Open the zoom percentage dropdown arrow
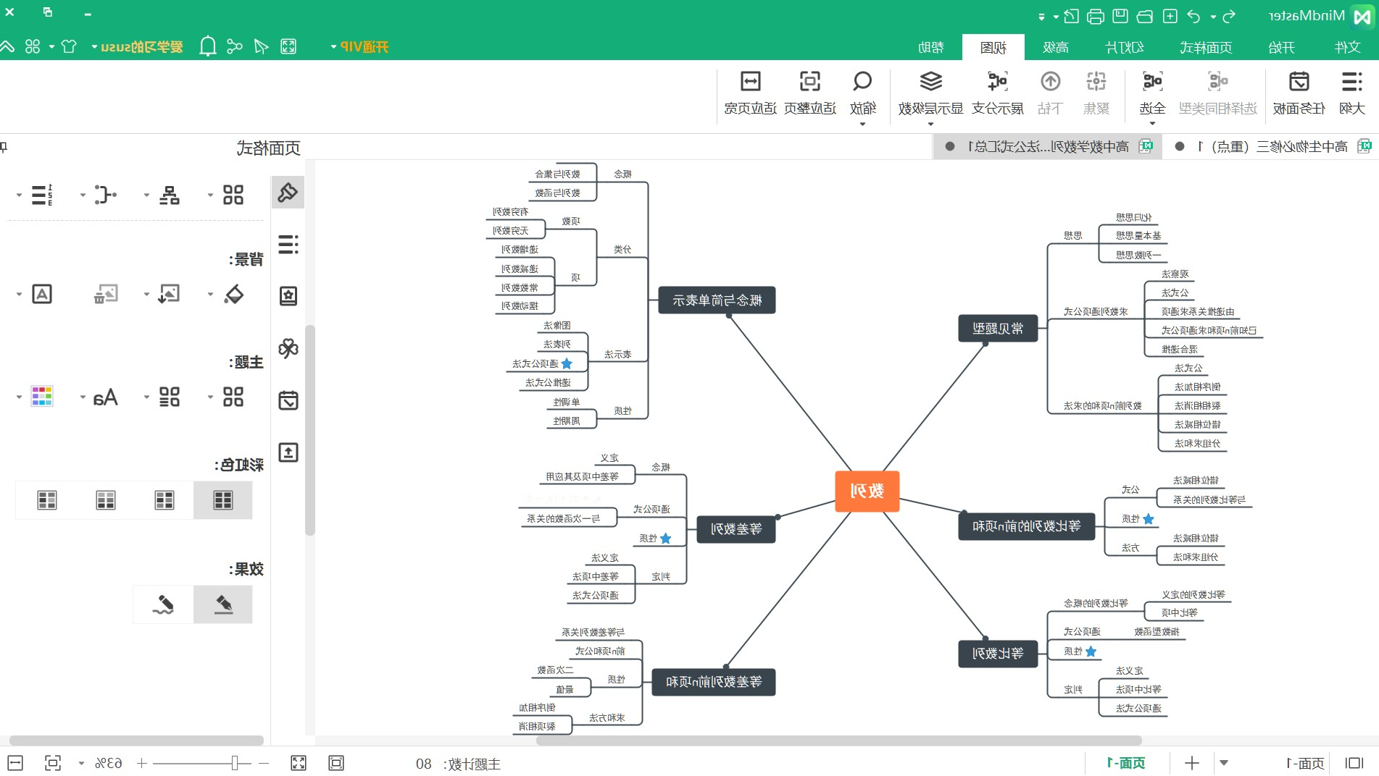The width and height of the screenshot is (1379, 776). [81, 763]
